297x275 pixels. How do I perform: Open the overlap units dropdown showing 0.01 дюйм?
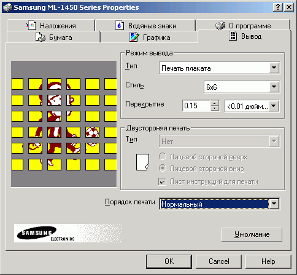tap(252, 106)
